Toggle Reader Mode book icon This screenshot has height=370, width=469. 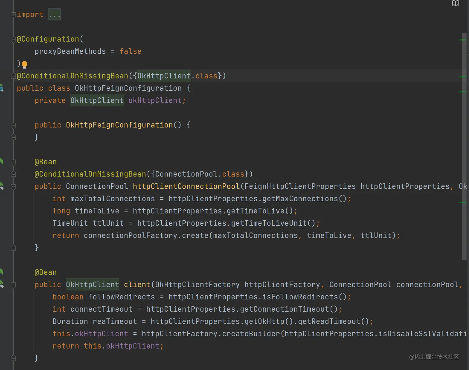click(x=455, y=3)
